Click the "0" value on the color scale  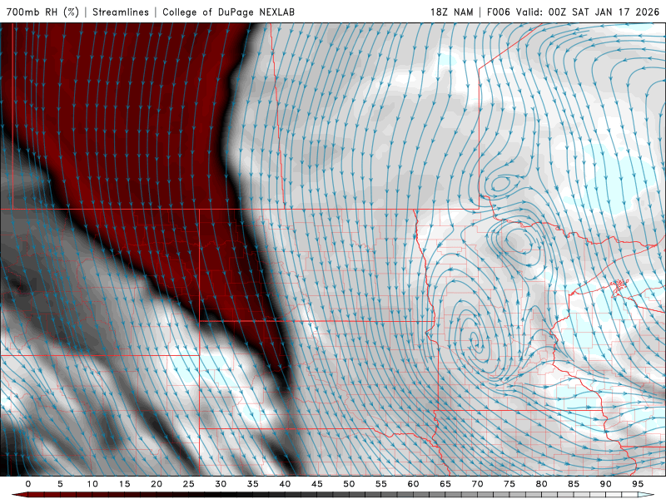point(28,484)
